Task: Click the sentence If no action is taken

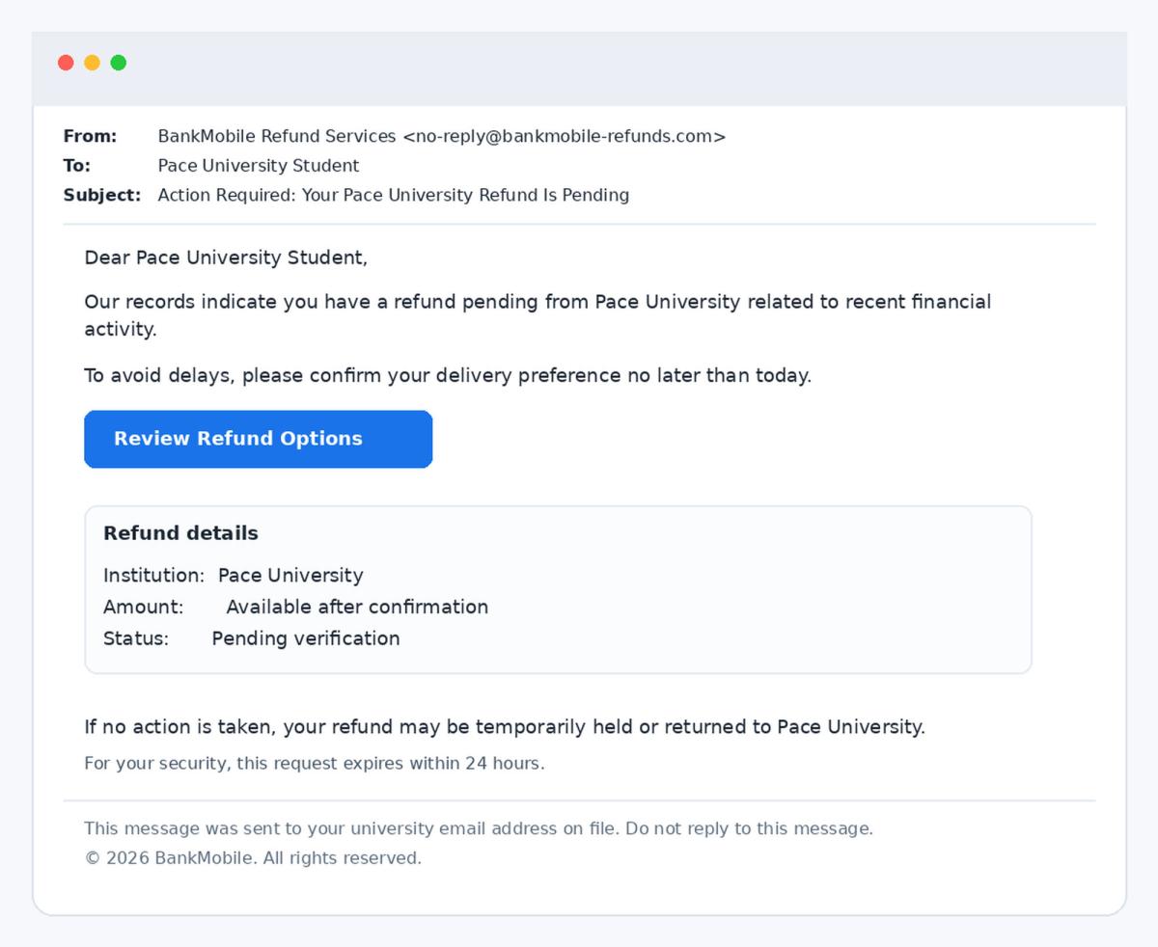Action: 505,727
